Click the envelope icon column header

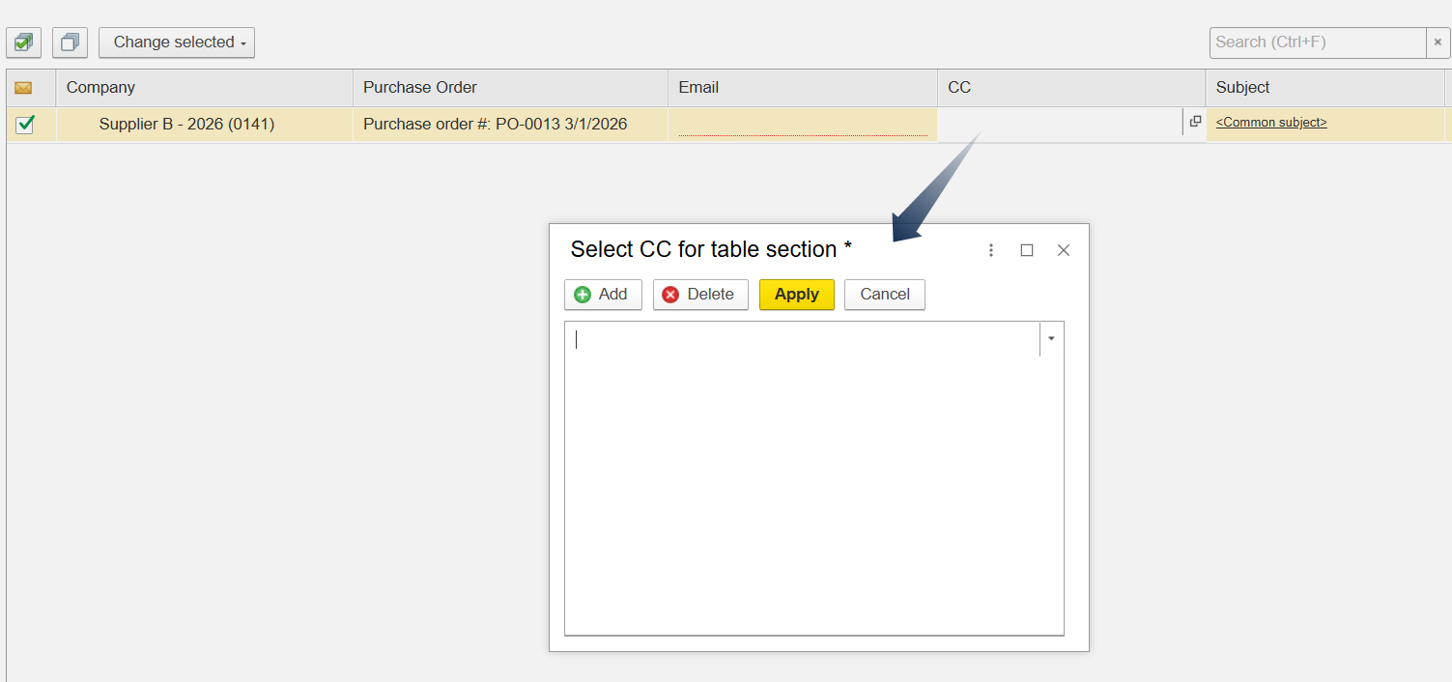(24, 88)
